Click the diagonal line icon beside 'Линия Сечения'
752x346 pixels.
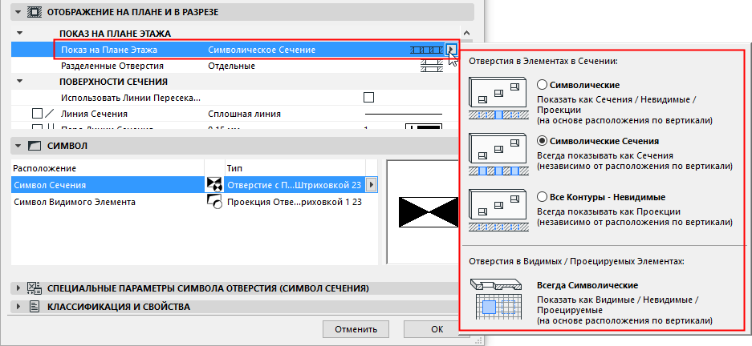(50, 114)
